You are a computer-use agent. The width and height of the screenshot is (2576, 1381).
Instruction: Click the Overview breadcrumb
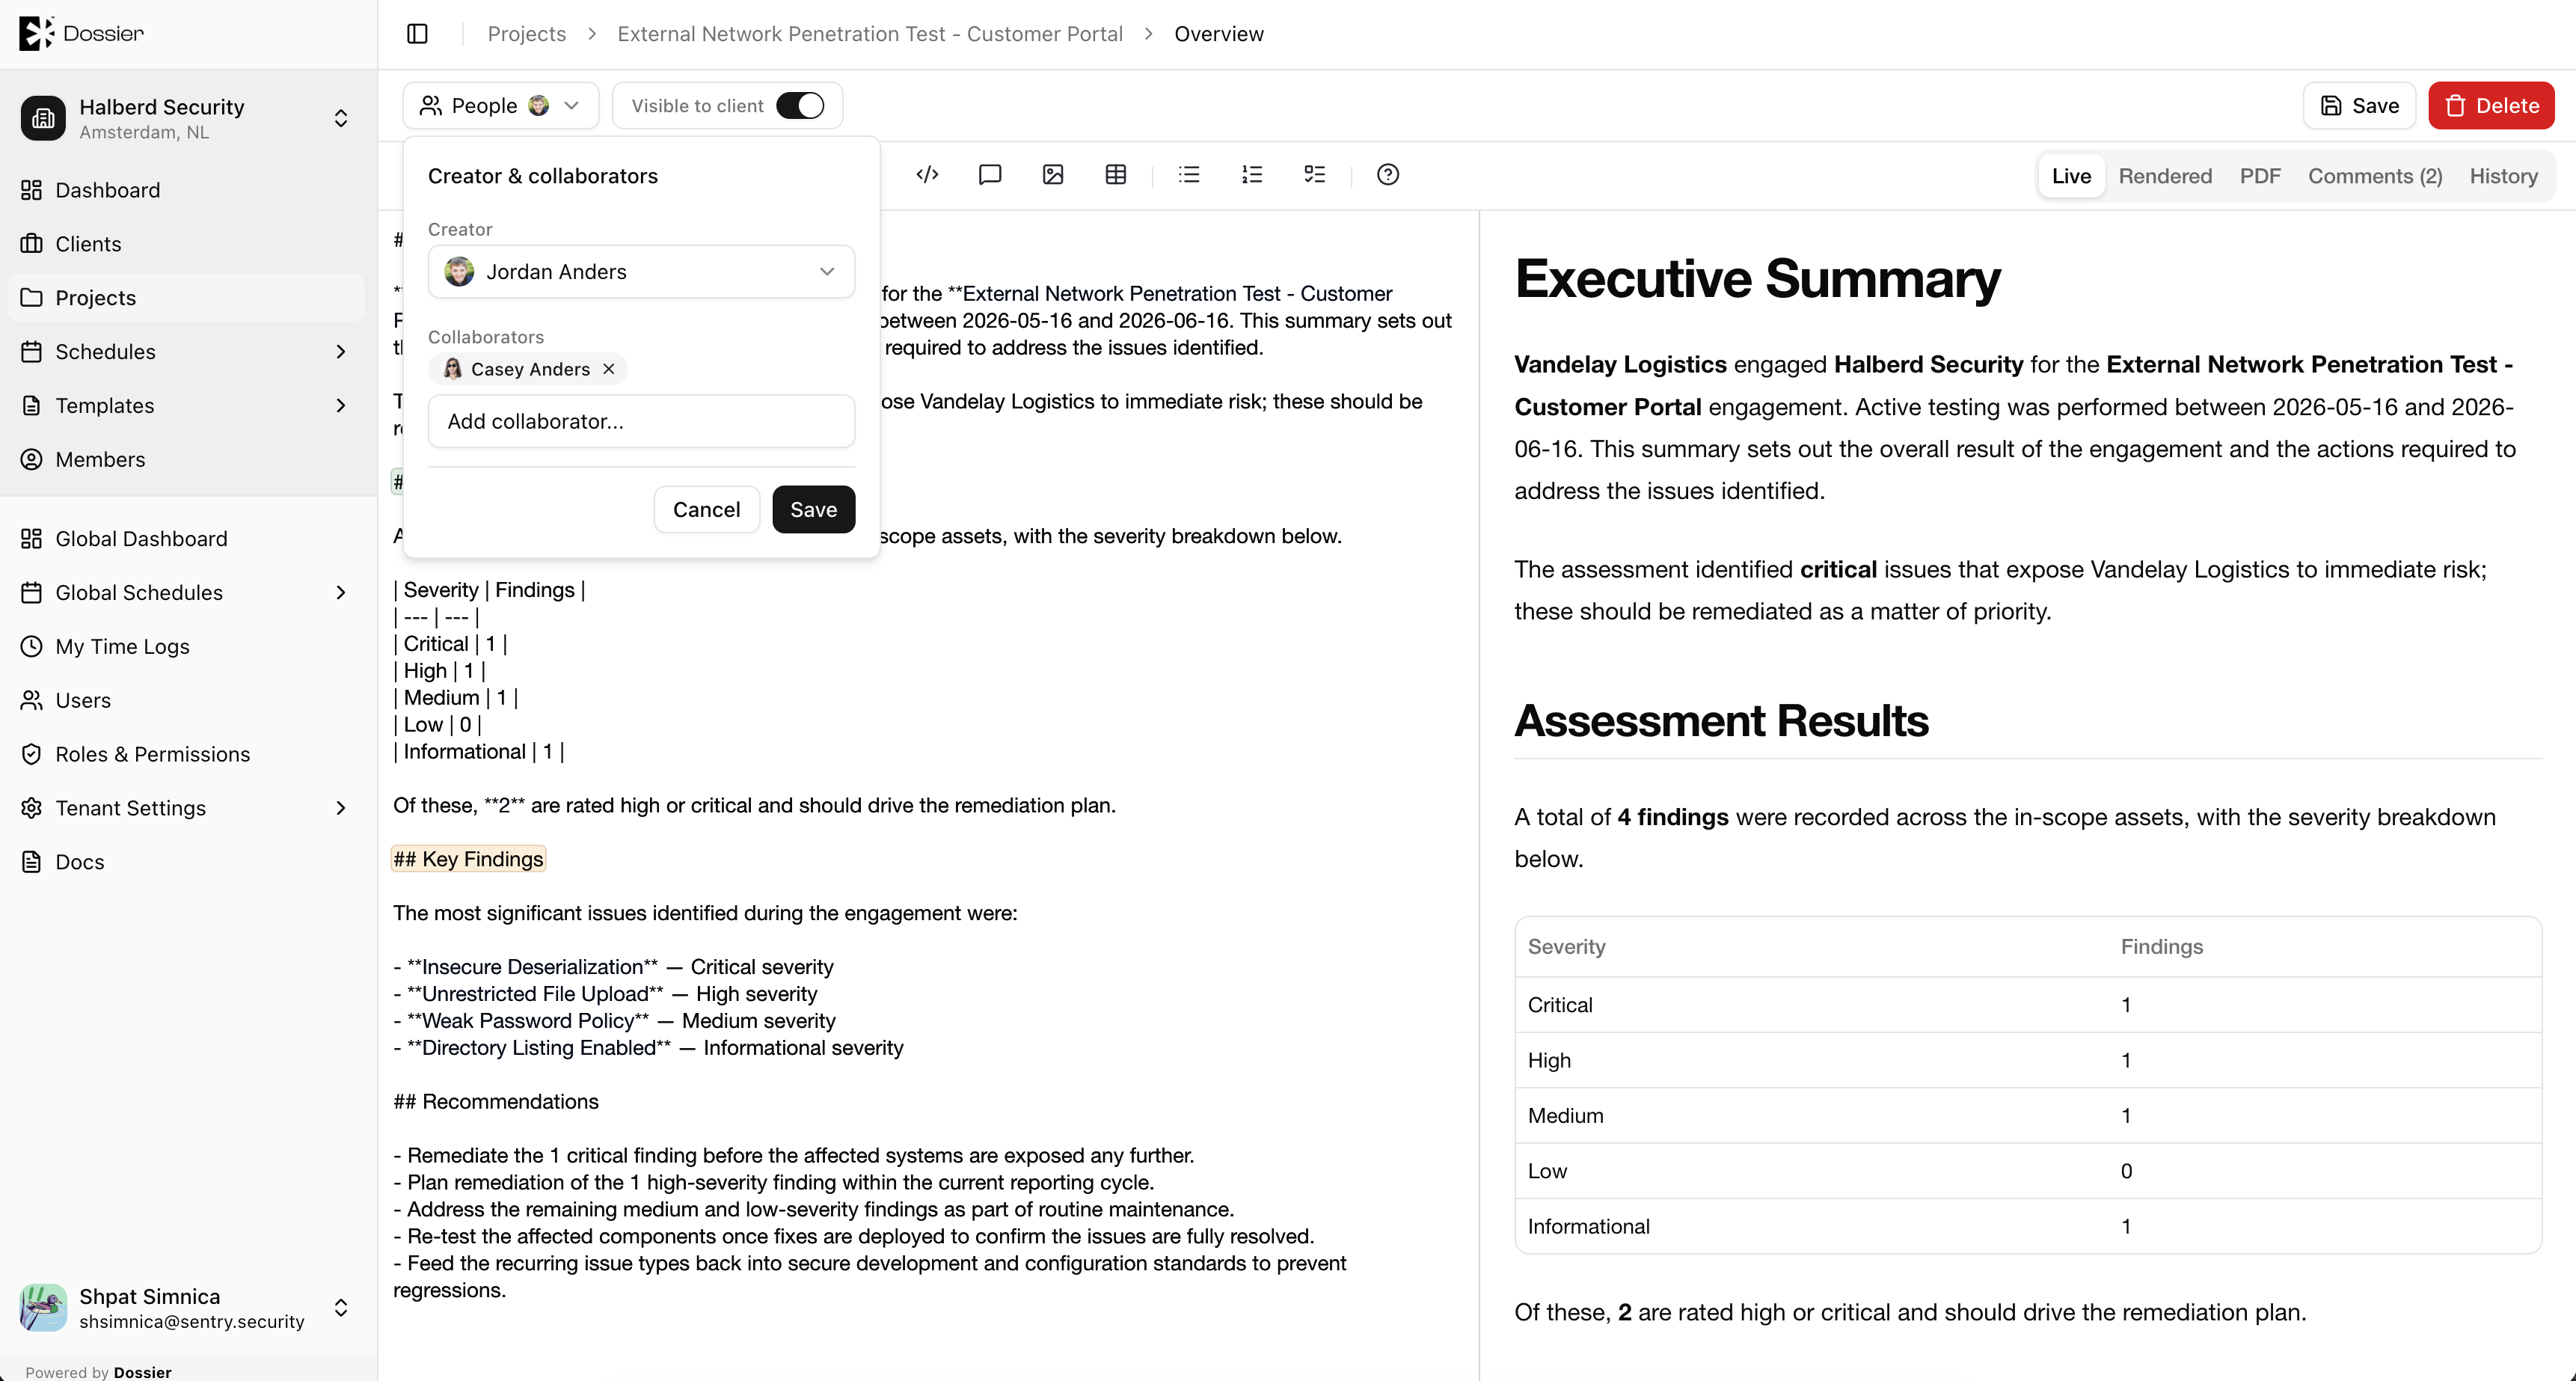click(x=1219, y=34)
